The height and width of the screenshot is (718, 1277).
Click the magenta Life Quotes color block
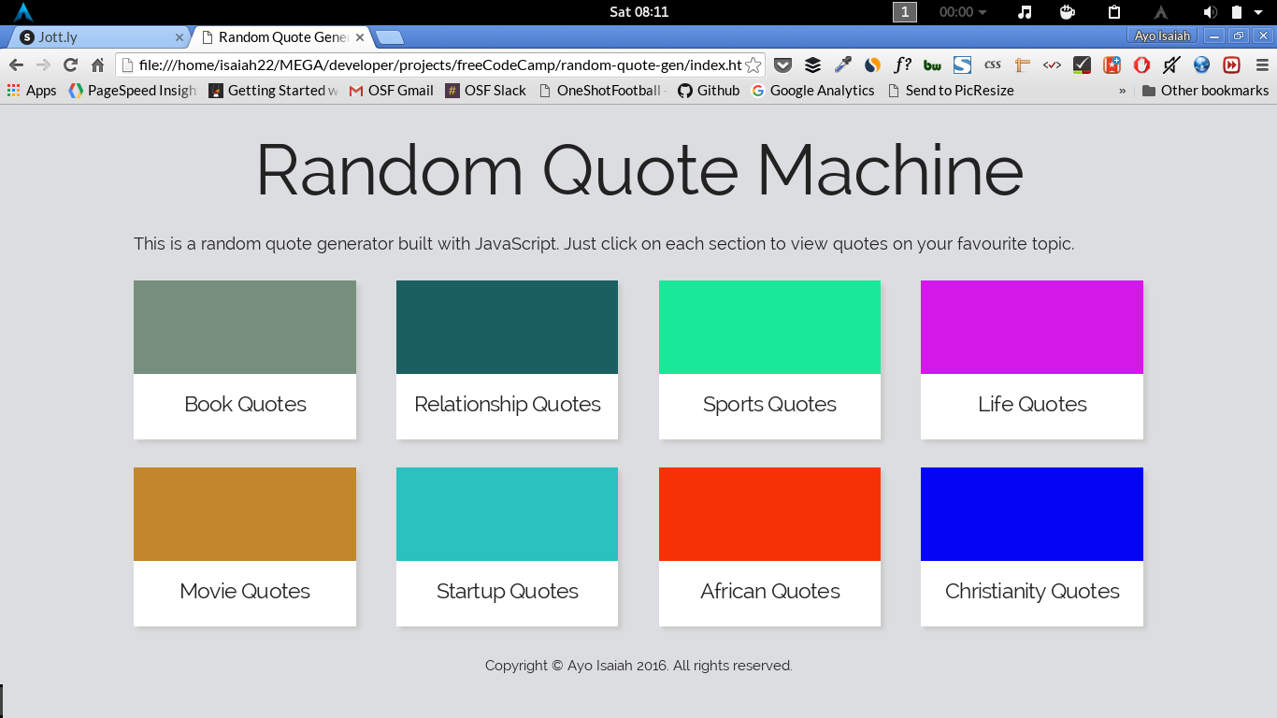(1032, 327)
